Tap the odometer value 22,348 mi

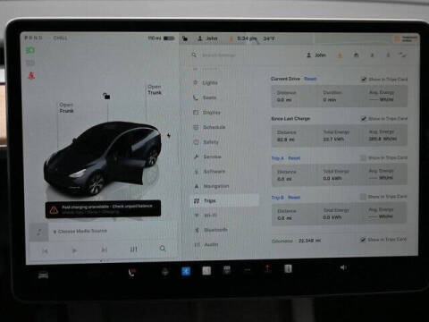[309, 241]
